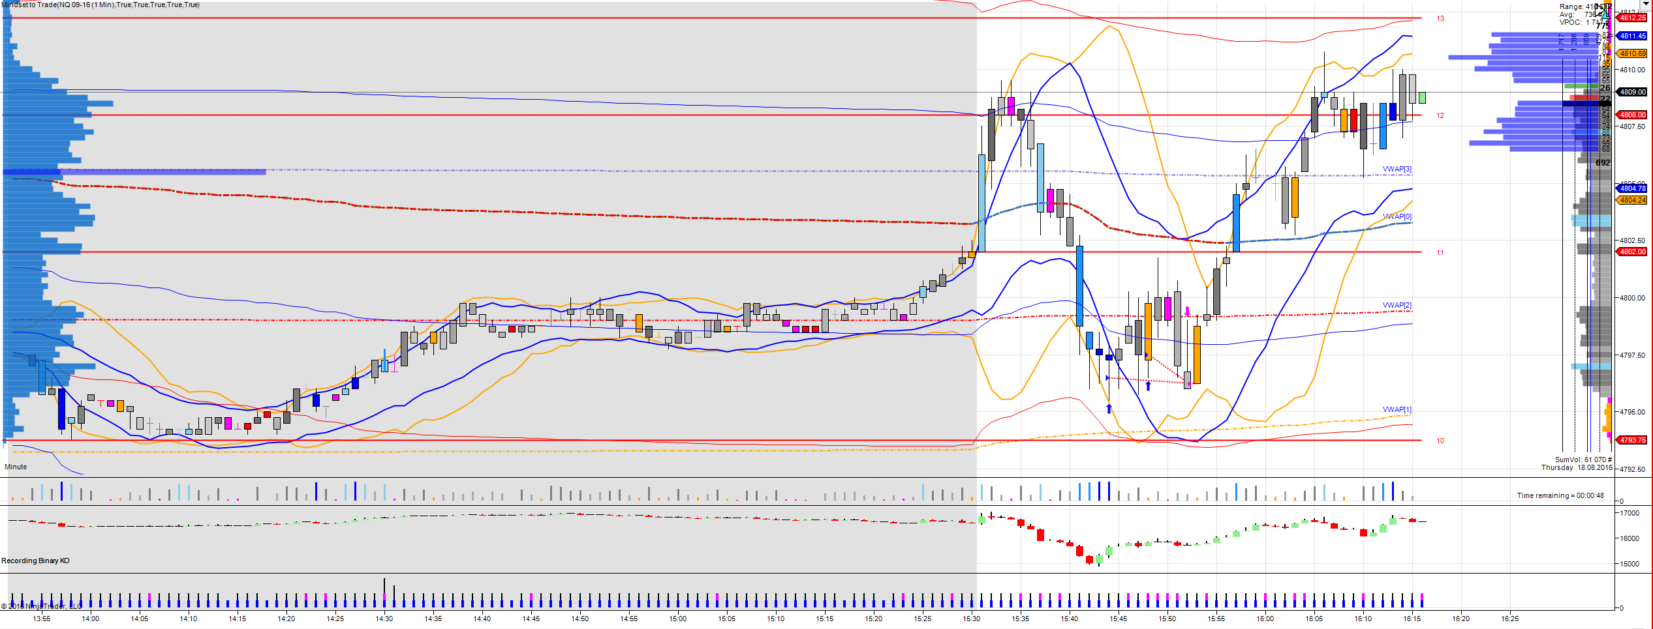The image size is (1653, 629).
Task: Click the 4792.50 price axis label
Action: [1632, 469]
